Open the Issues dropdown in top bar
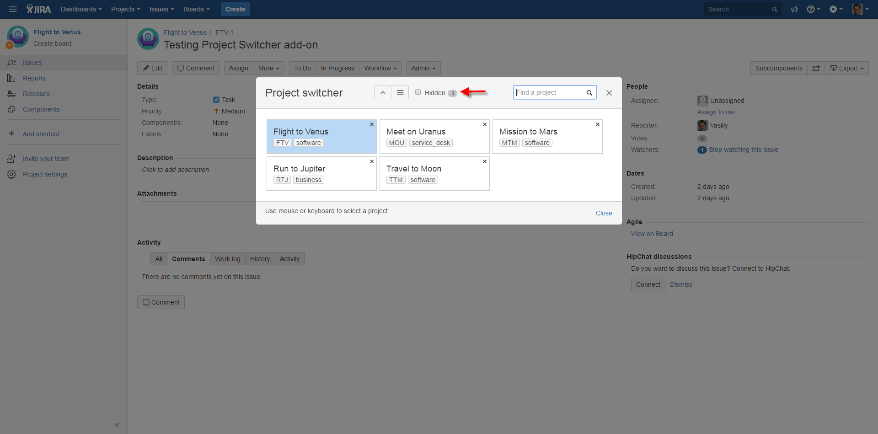 click(162, 9)
